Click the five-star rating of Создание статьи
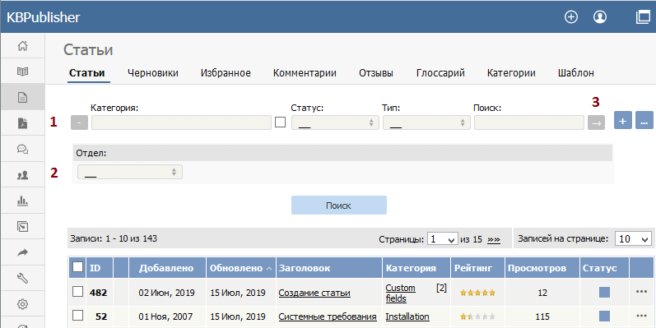The width and height of the screenshot is (656, 328). tap(477, 293)
